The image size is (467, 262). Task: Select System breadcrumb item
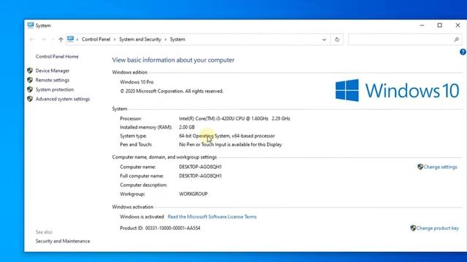pyautogui.click(x=177, y=39)
